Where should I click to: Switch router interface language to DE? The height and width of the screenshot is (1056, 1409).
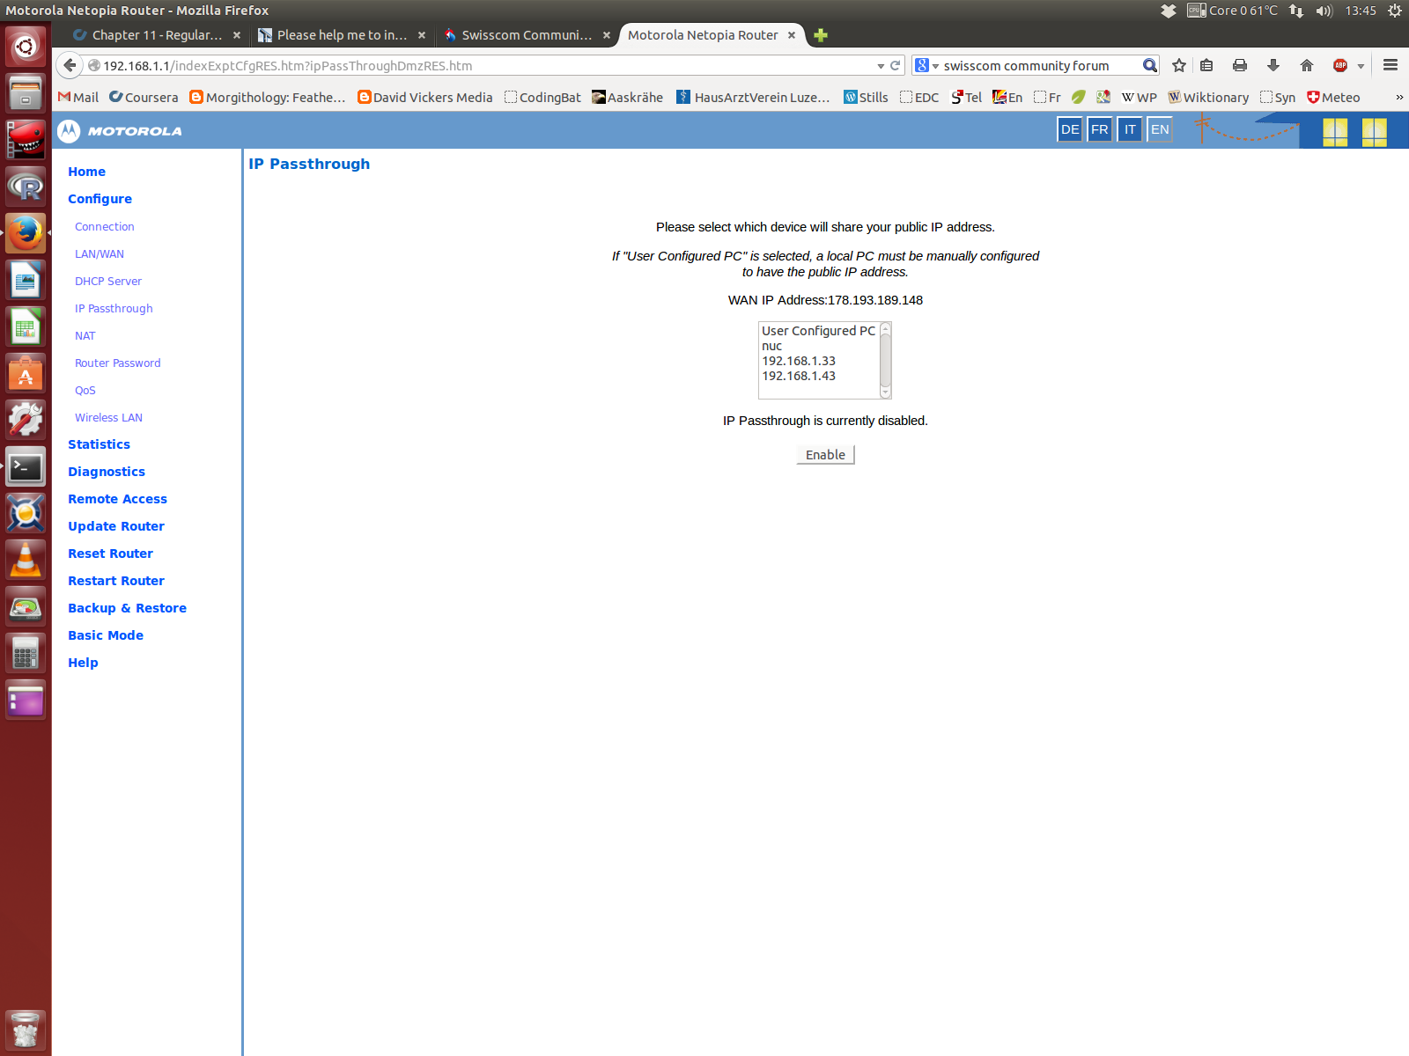tap(1069, 129)
